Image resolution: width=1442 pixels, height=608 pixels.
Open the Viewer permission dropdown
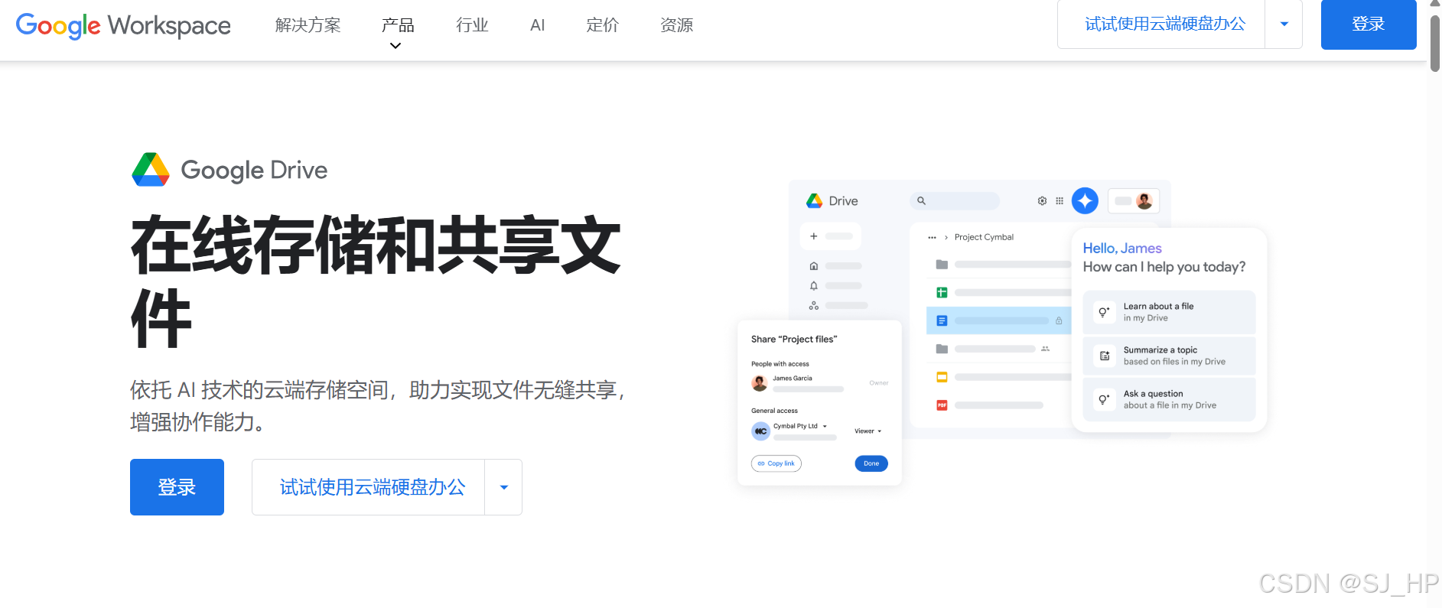(868, 431)
